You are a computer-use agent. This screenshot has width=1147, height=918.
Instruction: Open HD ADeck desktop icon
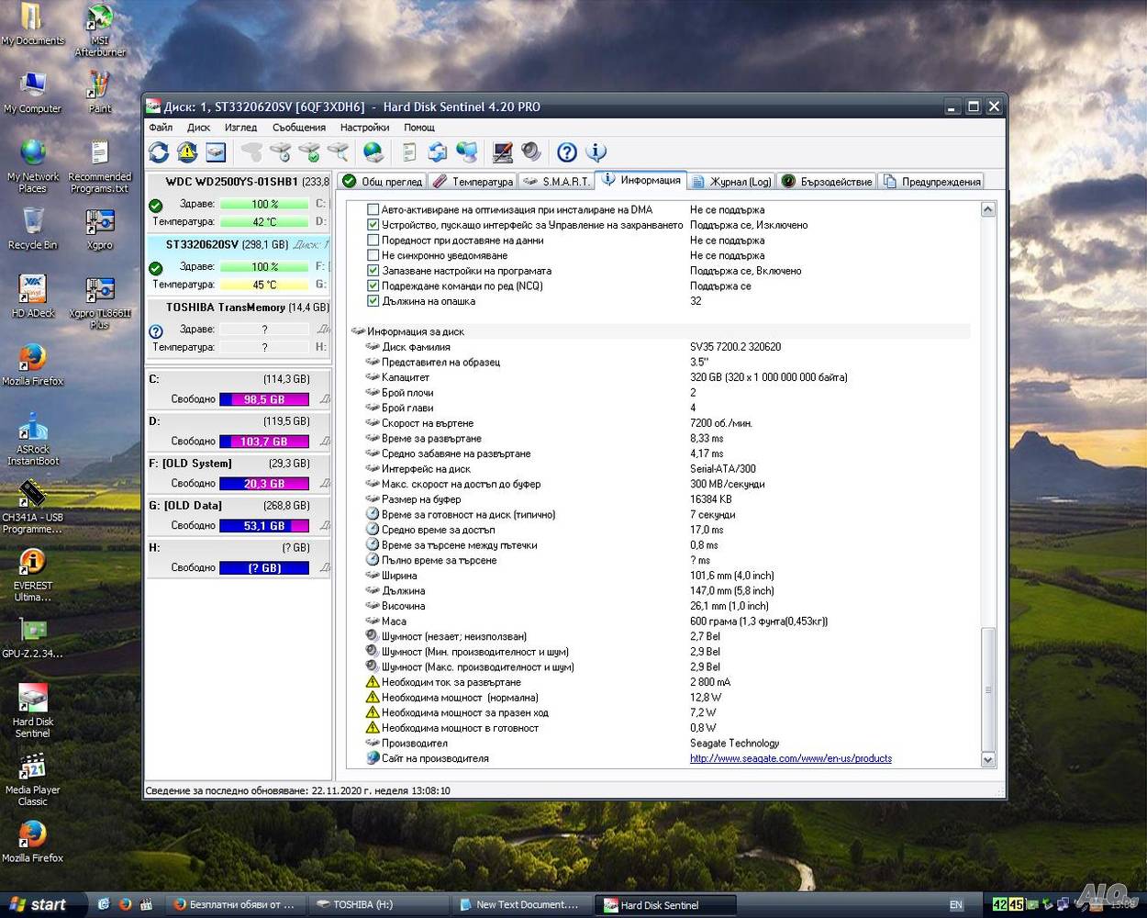pyautogui.click(x=33, y=297)
